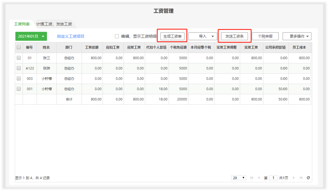Image resolution: width=329 pixels, height=192 pixels.
Task: Open the 2021年01月 month dropdown
Action: (x=31, y=36)
